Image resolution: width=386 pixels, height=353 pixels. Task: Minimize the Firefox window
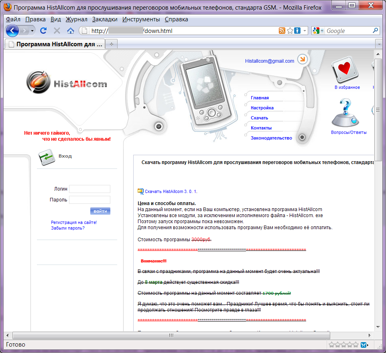pos(339,5)
